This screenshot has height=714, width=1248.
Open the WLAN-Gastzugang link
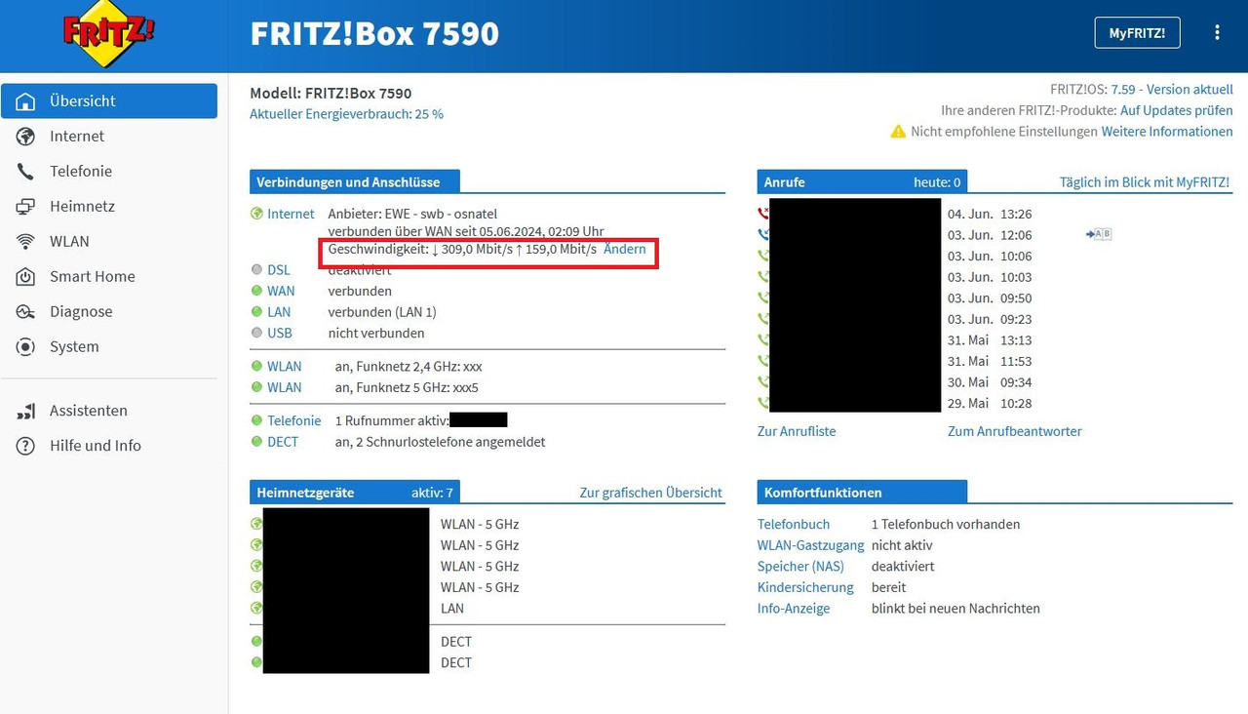click(811, 545)
